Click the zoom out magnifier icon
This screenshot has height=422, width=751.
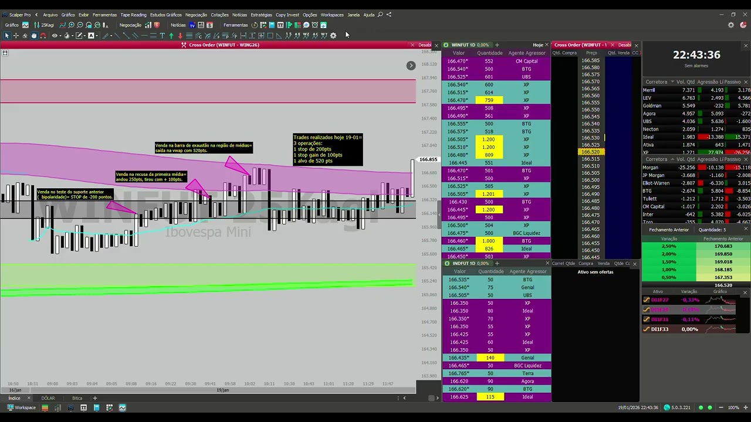click(80, 25)
